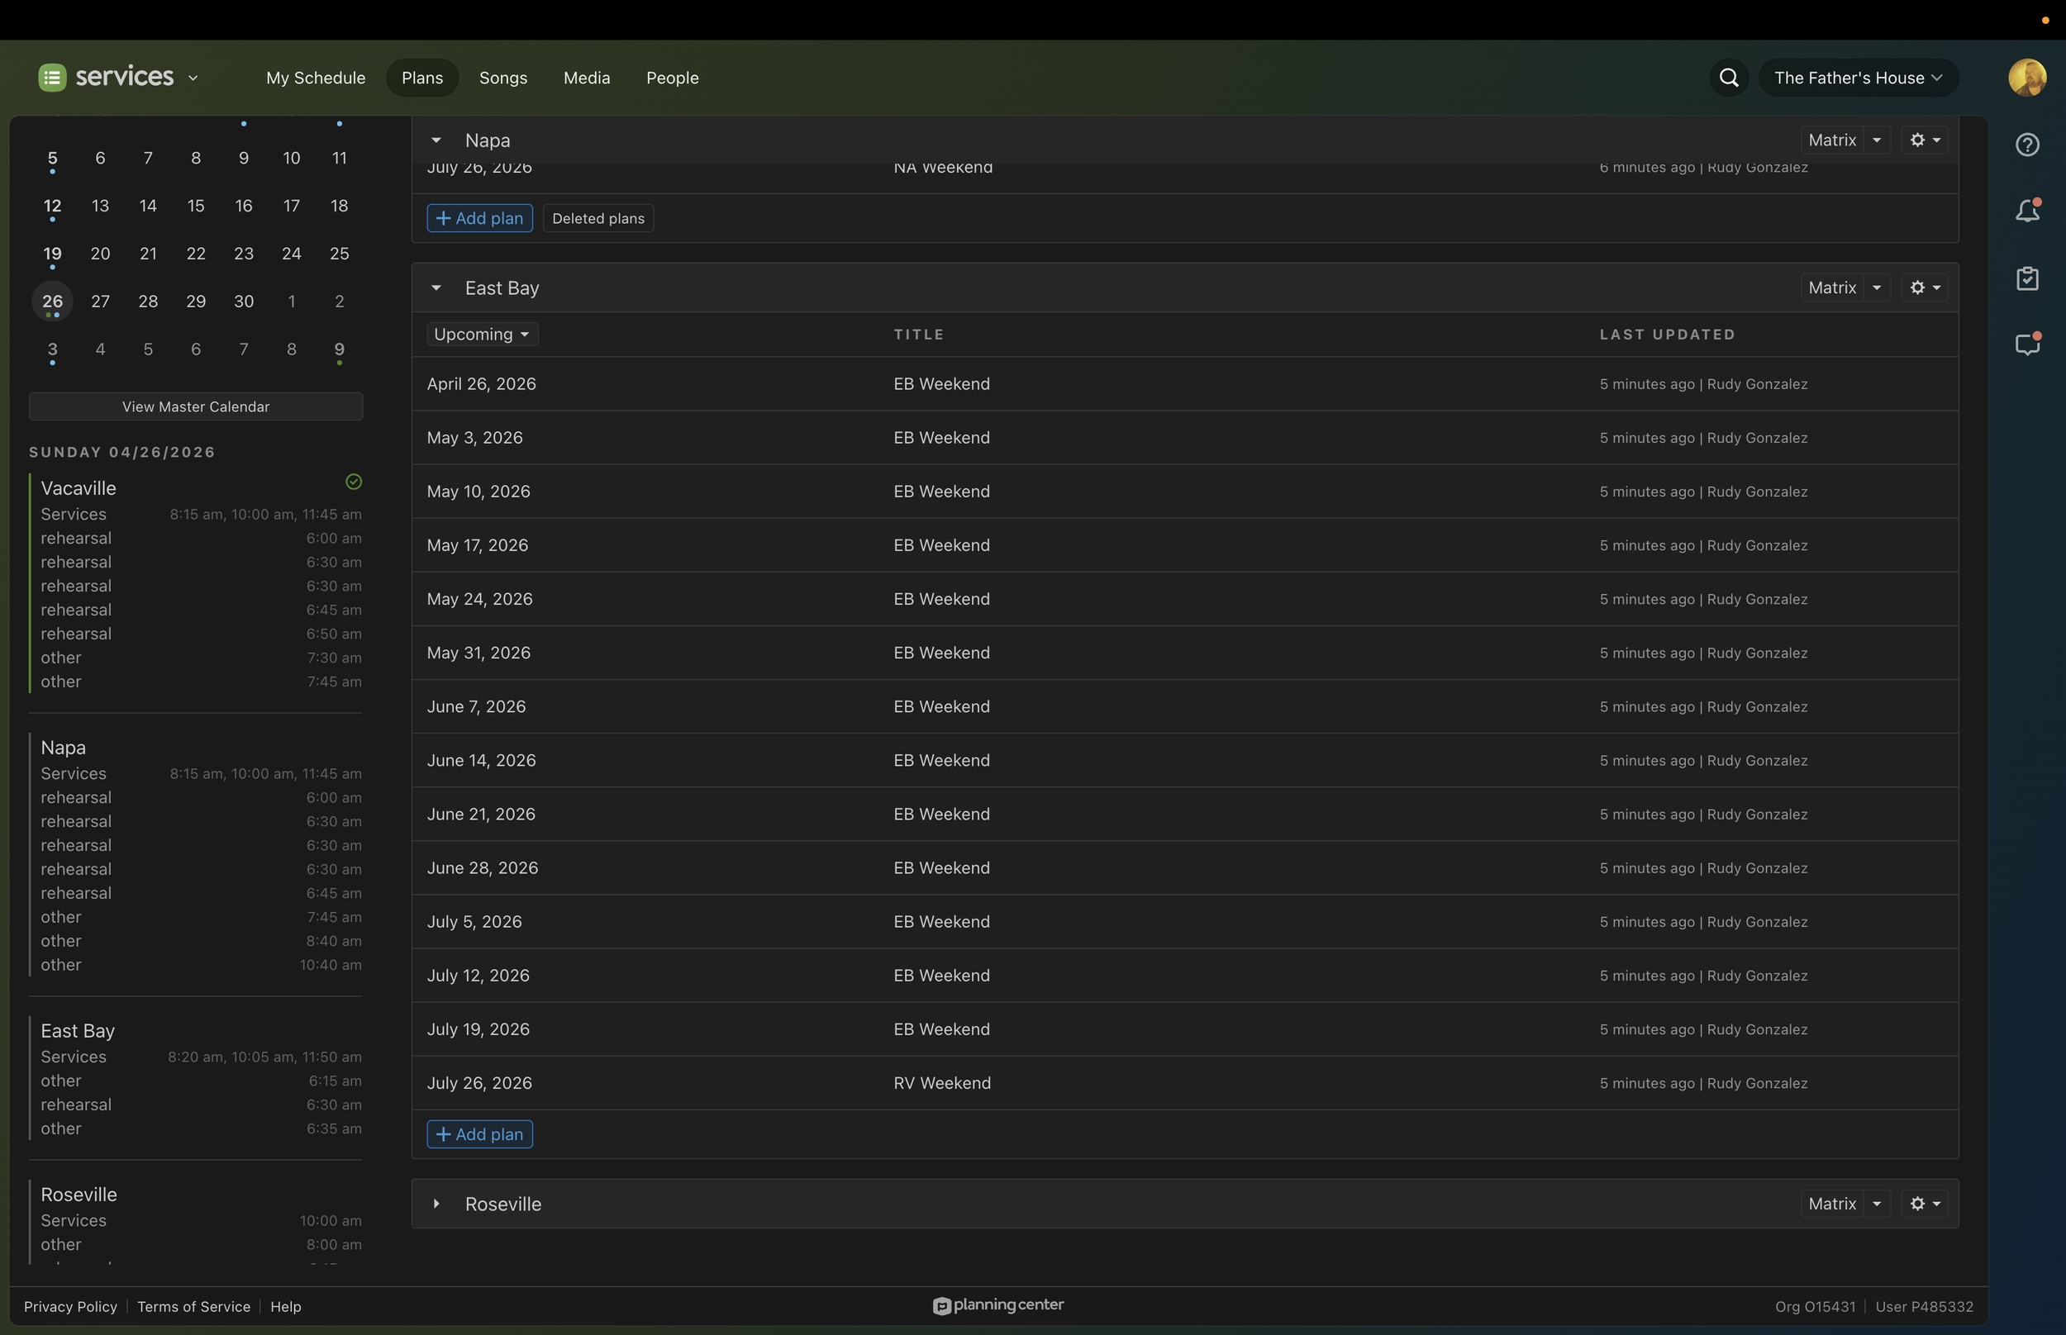
Task: Click the user profile avatar
Action: 2027,78
